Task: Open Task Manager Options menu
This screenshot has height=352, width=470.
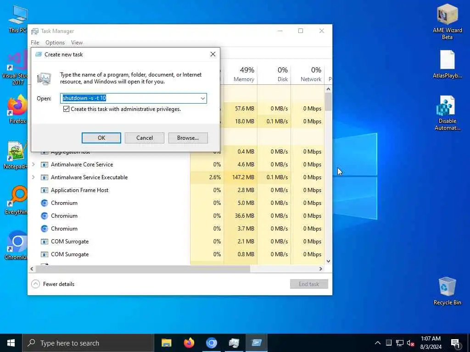Action: (55, 43)
